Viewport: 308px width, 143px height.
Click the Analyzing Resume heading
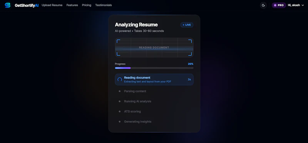pyautogui.click(x=136, y=25)
